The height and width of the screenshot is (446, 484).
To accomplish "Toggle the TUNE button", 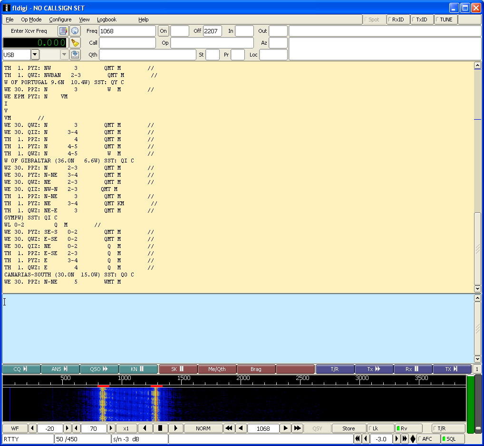I will tap(445, 19).
